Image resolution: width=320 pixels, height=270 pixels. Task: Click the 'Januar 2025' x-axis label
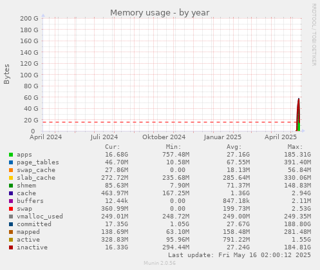click(x=223, y=137)
